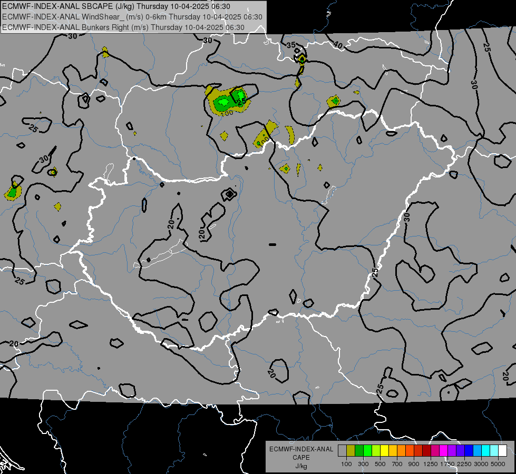Click the 500 legend tick label
The height and width of the screenshot is (474, 516).
(380, 464)
